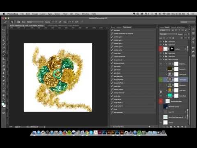Open the Image menu
Screen dimensions: 197x148
pyautogui.click(x=35, y=14)
